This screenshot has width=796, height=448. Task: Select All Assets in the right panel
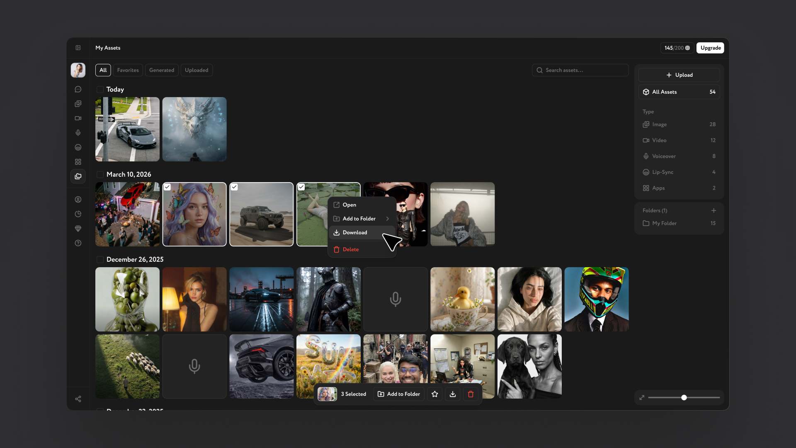[x=679, y=92]
